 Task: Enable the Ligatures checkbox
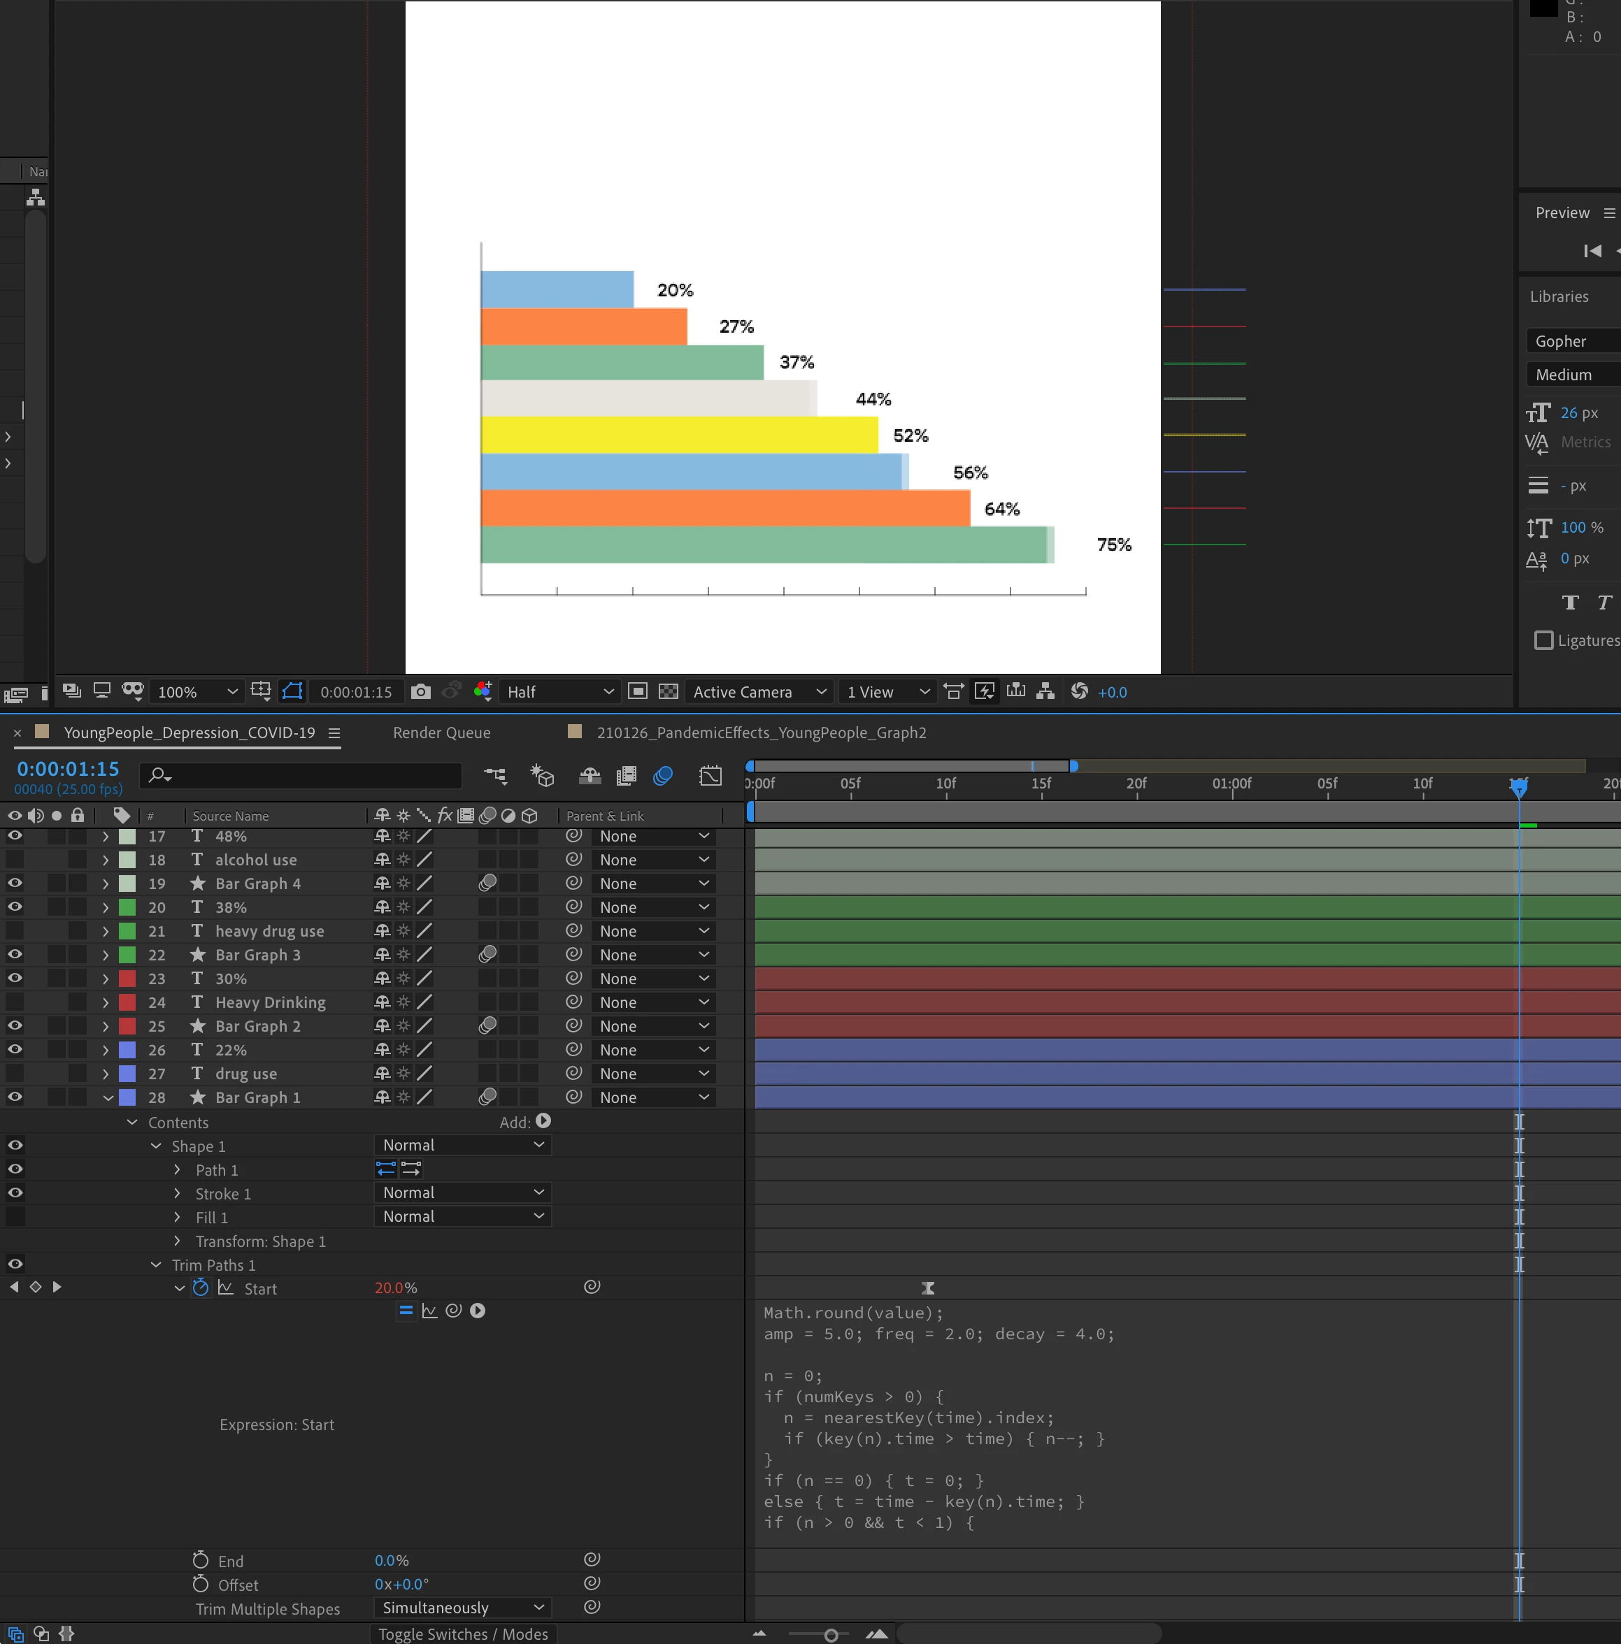coord(1543,640)
